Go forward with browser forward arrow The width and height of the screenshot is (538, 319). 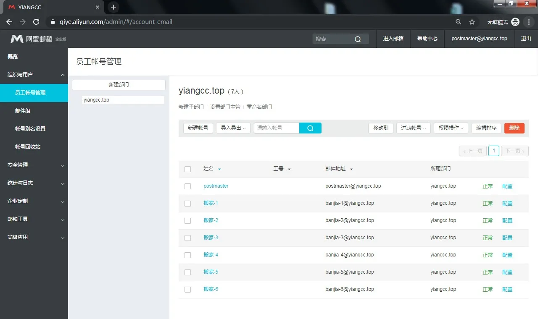tap(23, 22)
